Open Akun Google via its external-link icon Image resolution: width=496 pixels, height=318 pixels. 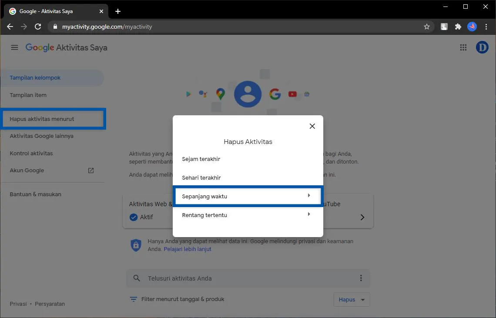tap(90, 171)
